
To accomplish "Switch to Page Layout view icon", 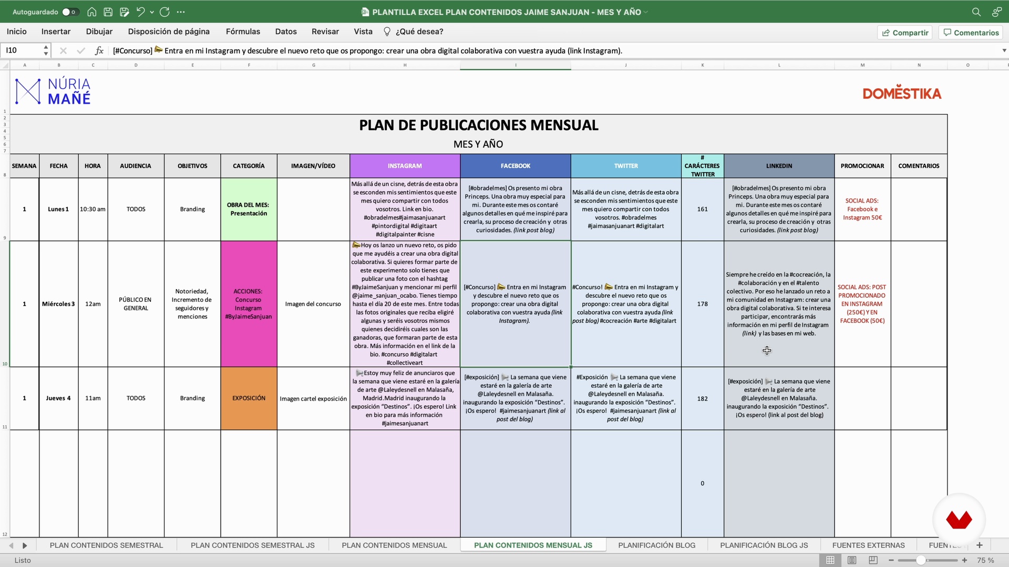I will [852, 560].
